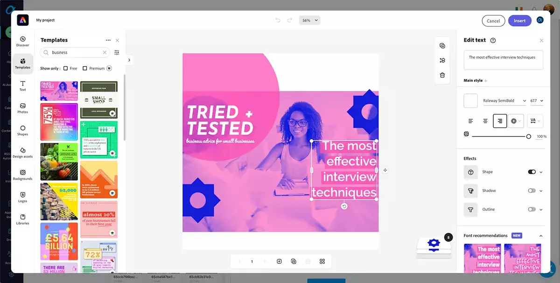
Task: Open the Discover panel
Action: click(22, 41)
